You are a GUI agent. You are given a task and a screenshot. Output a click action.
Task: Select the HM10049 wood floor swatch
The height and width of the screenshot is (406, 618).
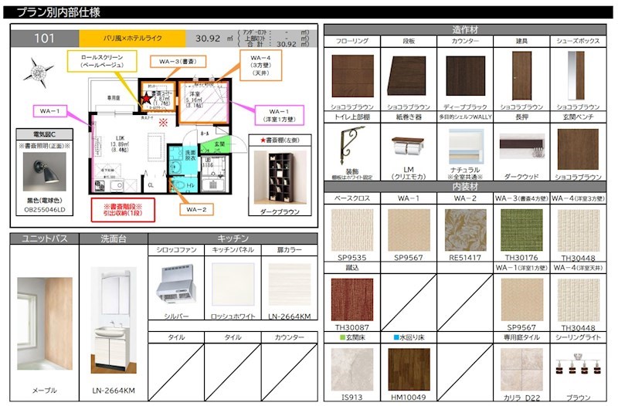pyautogui.click(x=409, y=368)
